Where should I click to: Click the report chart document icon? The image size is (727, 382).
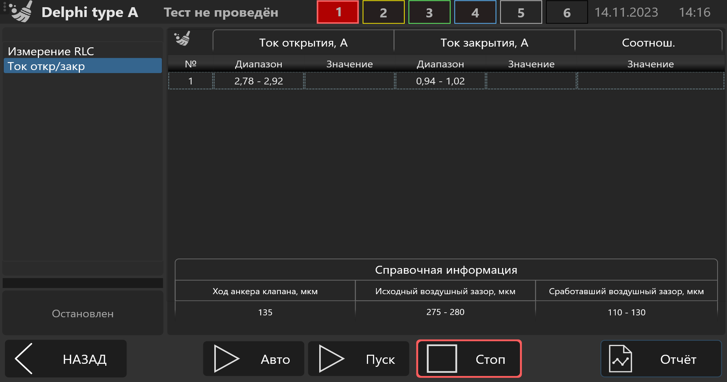(620, 359)
